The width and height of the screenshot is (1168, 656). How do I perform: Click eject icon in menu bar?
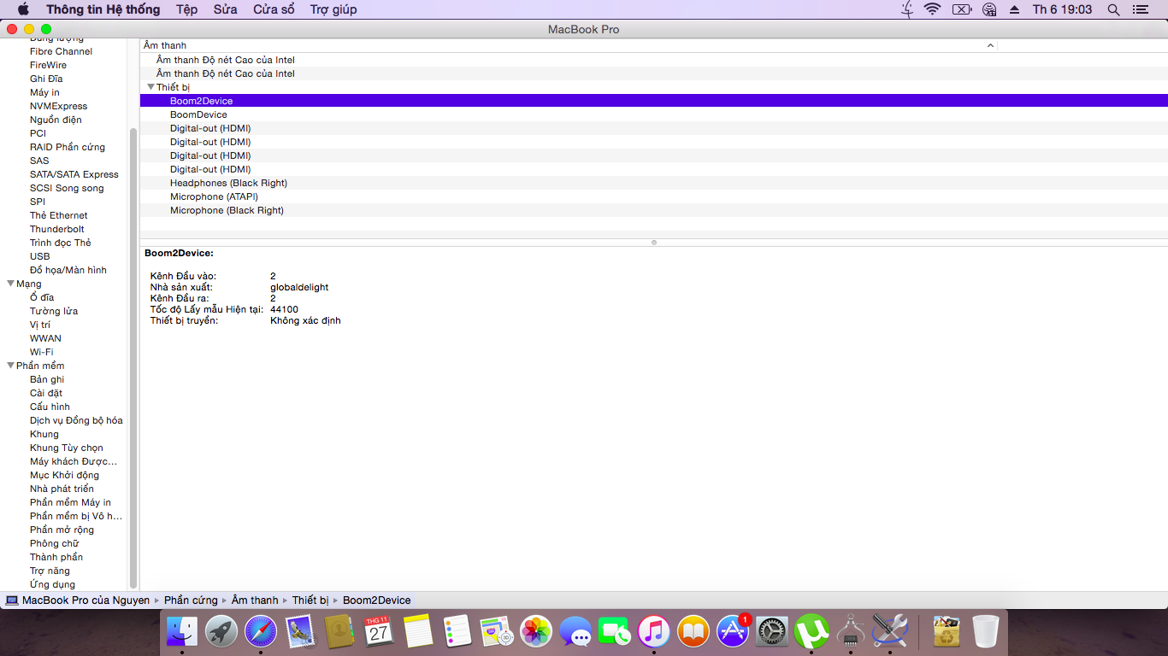pos(1015,9)
